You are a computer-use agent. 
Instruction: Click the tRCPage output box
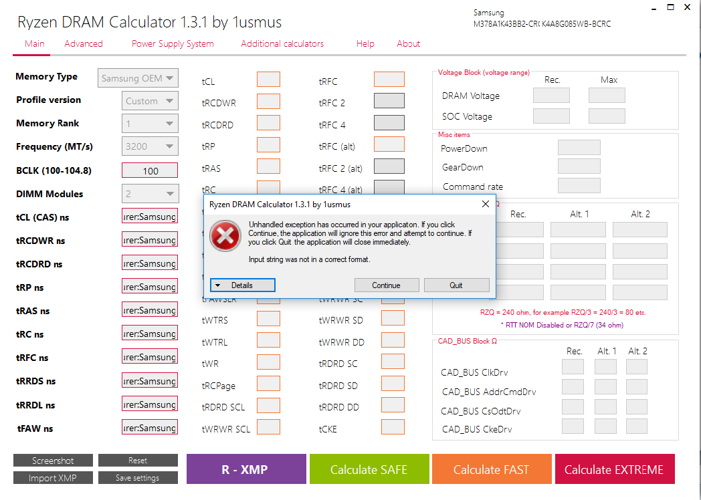pyautogui.click(x=268, y=384)
